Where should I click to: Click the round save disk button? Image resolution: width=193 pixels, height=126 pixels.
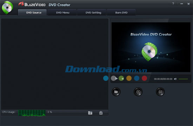tap(160, 92)
